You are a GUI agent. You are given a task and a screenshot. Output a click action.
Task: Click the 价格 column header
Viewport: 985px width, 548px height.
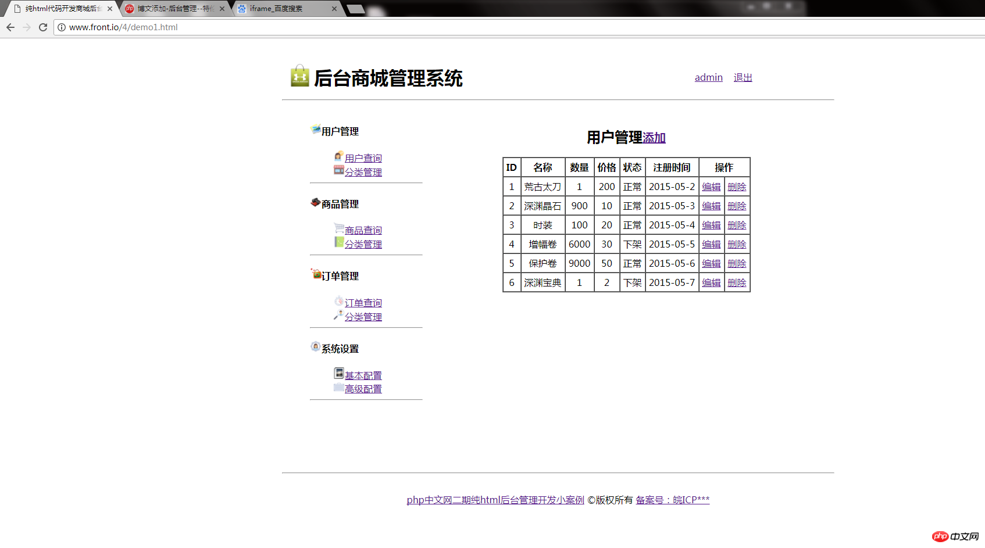[x=606, y=167]
